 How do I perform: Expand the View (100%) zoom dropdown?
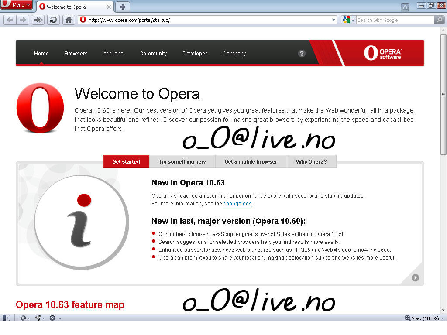tap(442, 318)
